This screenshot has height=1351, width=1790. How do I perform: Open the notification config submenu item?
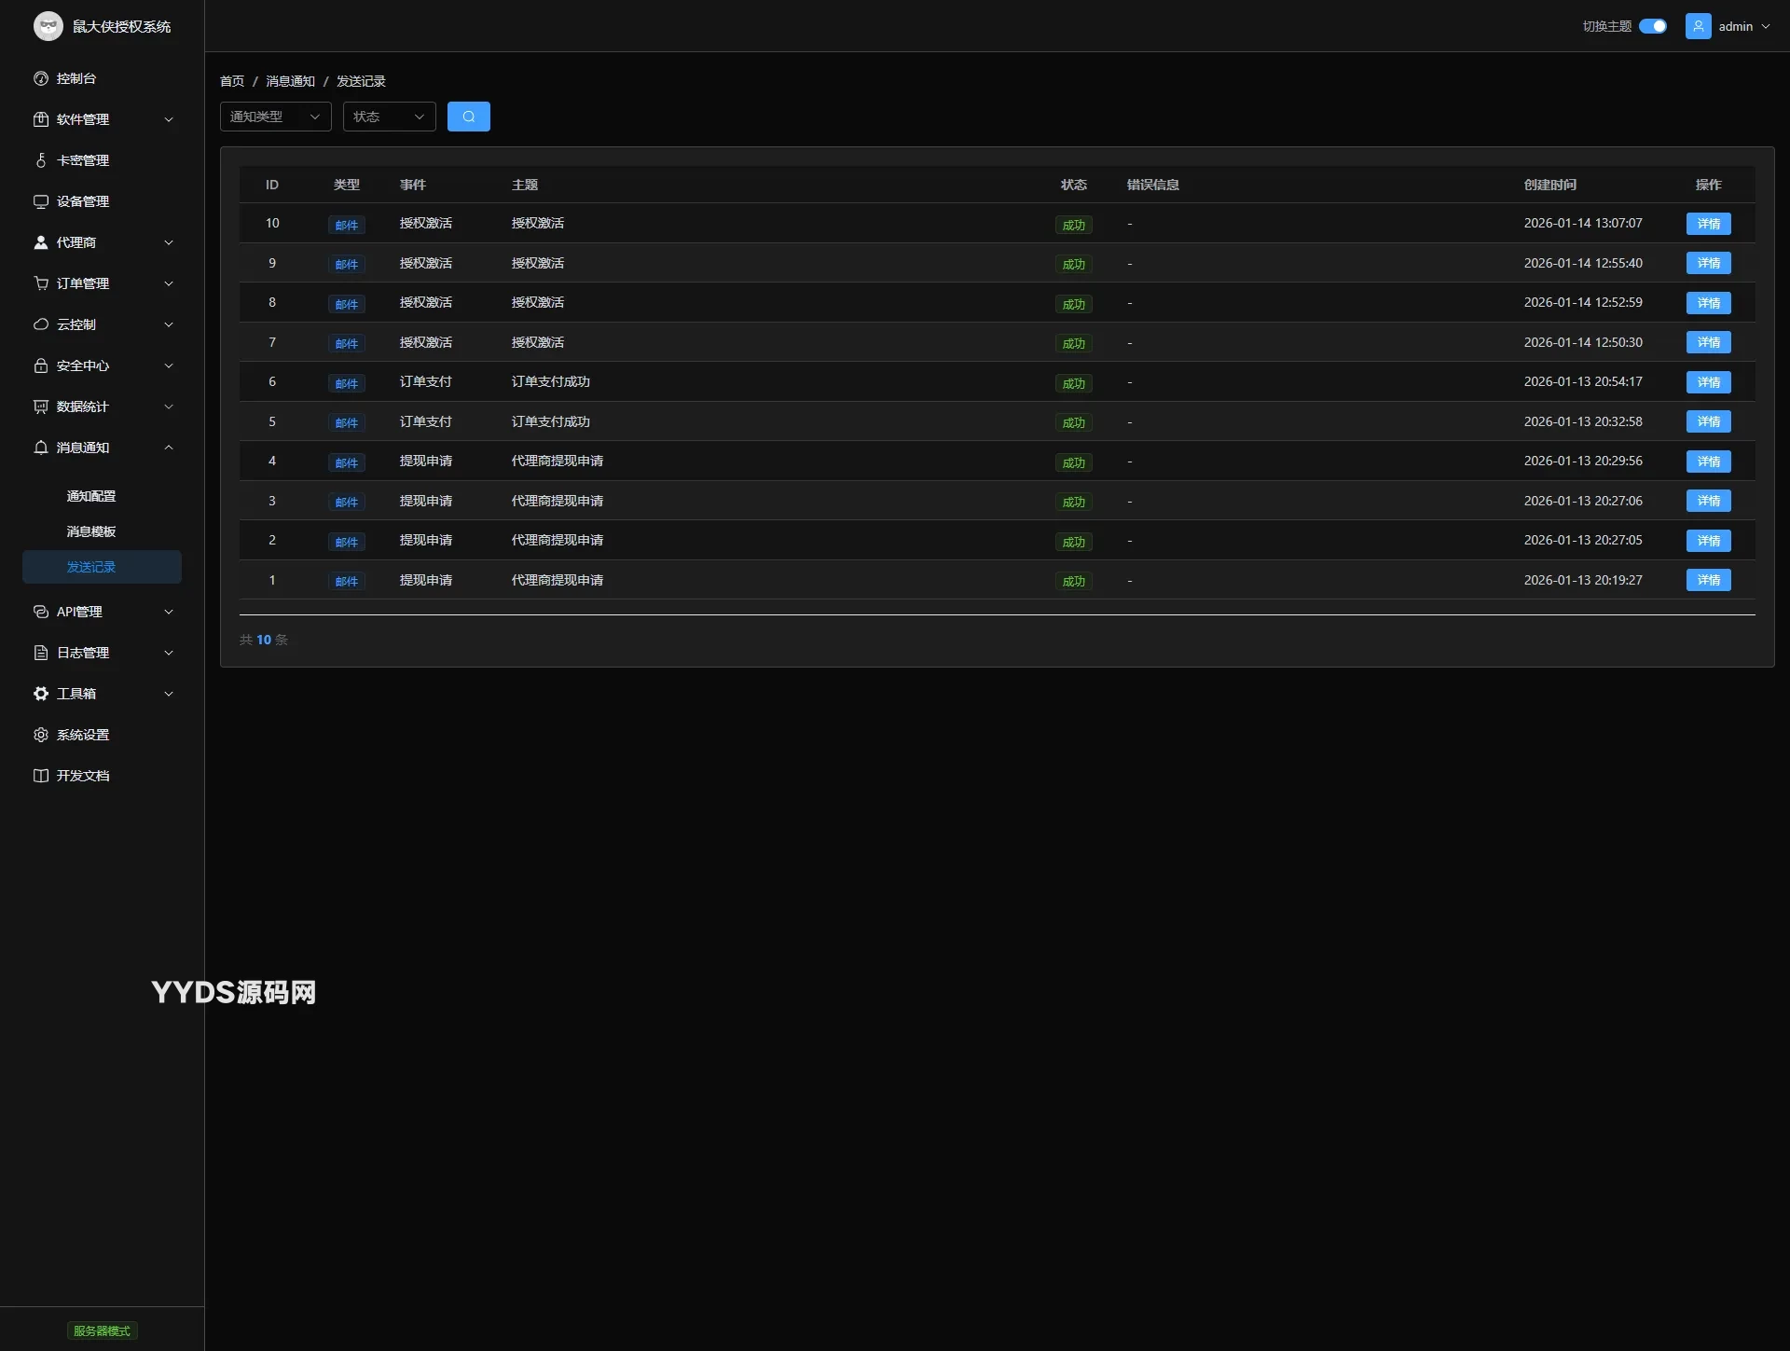click(x=91, y=496)
